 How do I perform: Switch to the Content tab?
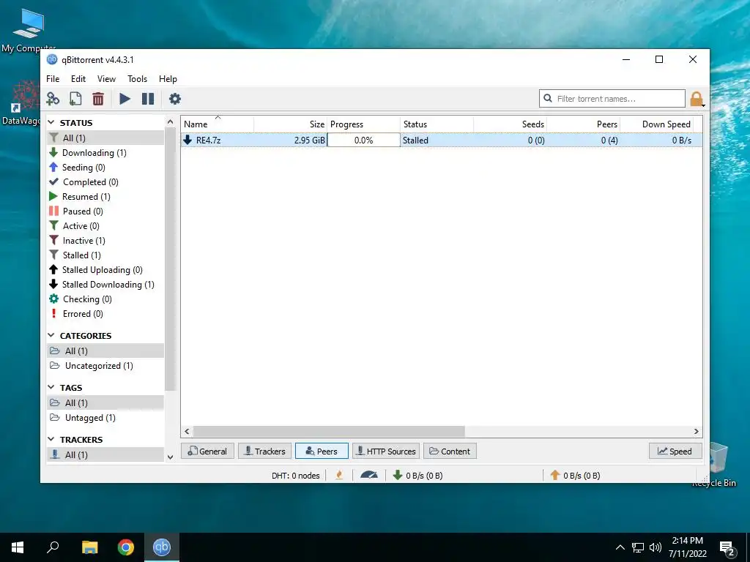pyautogui.click(x=450, y=451)
